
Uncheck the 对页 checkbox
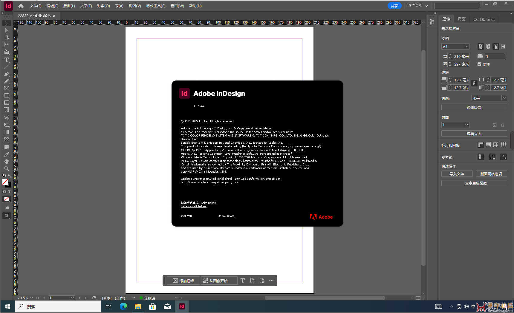[x=479, y=64]
